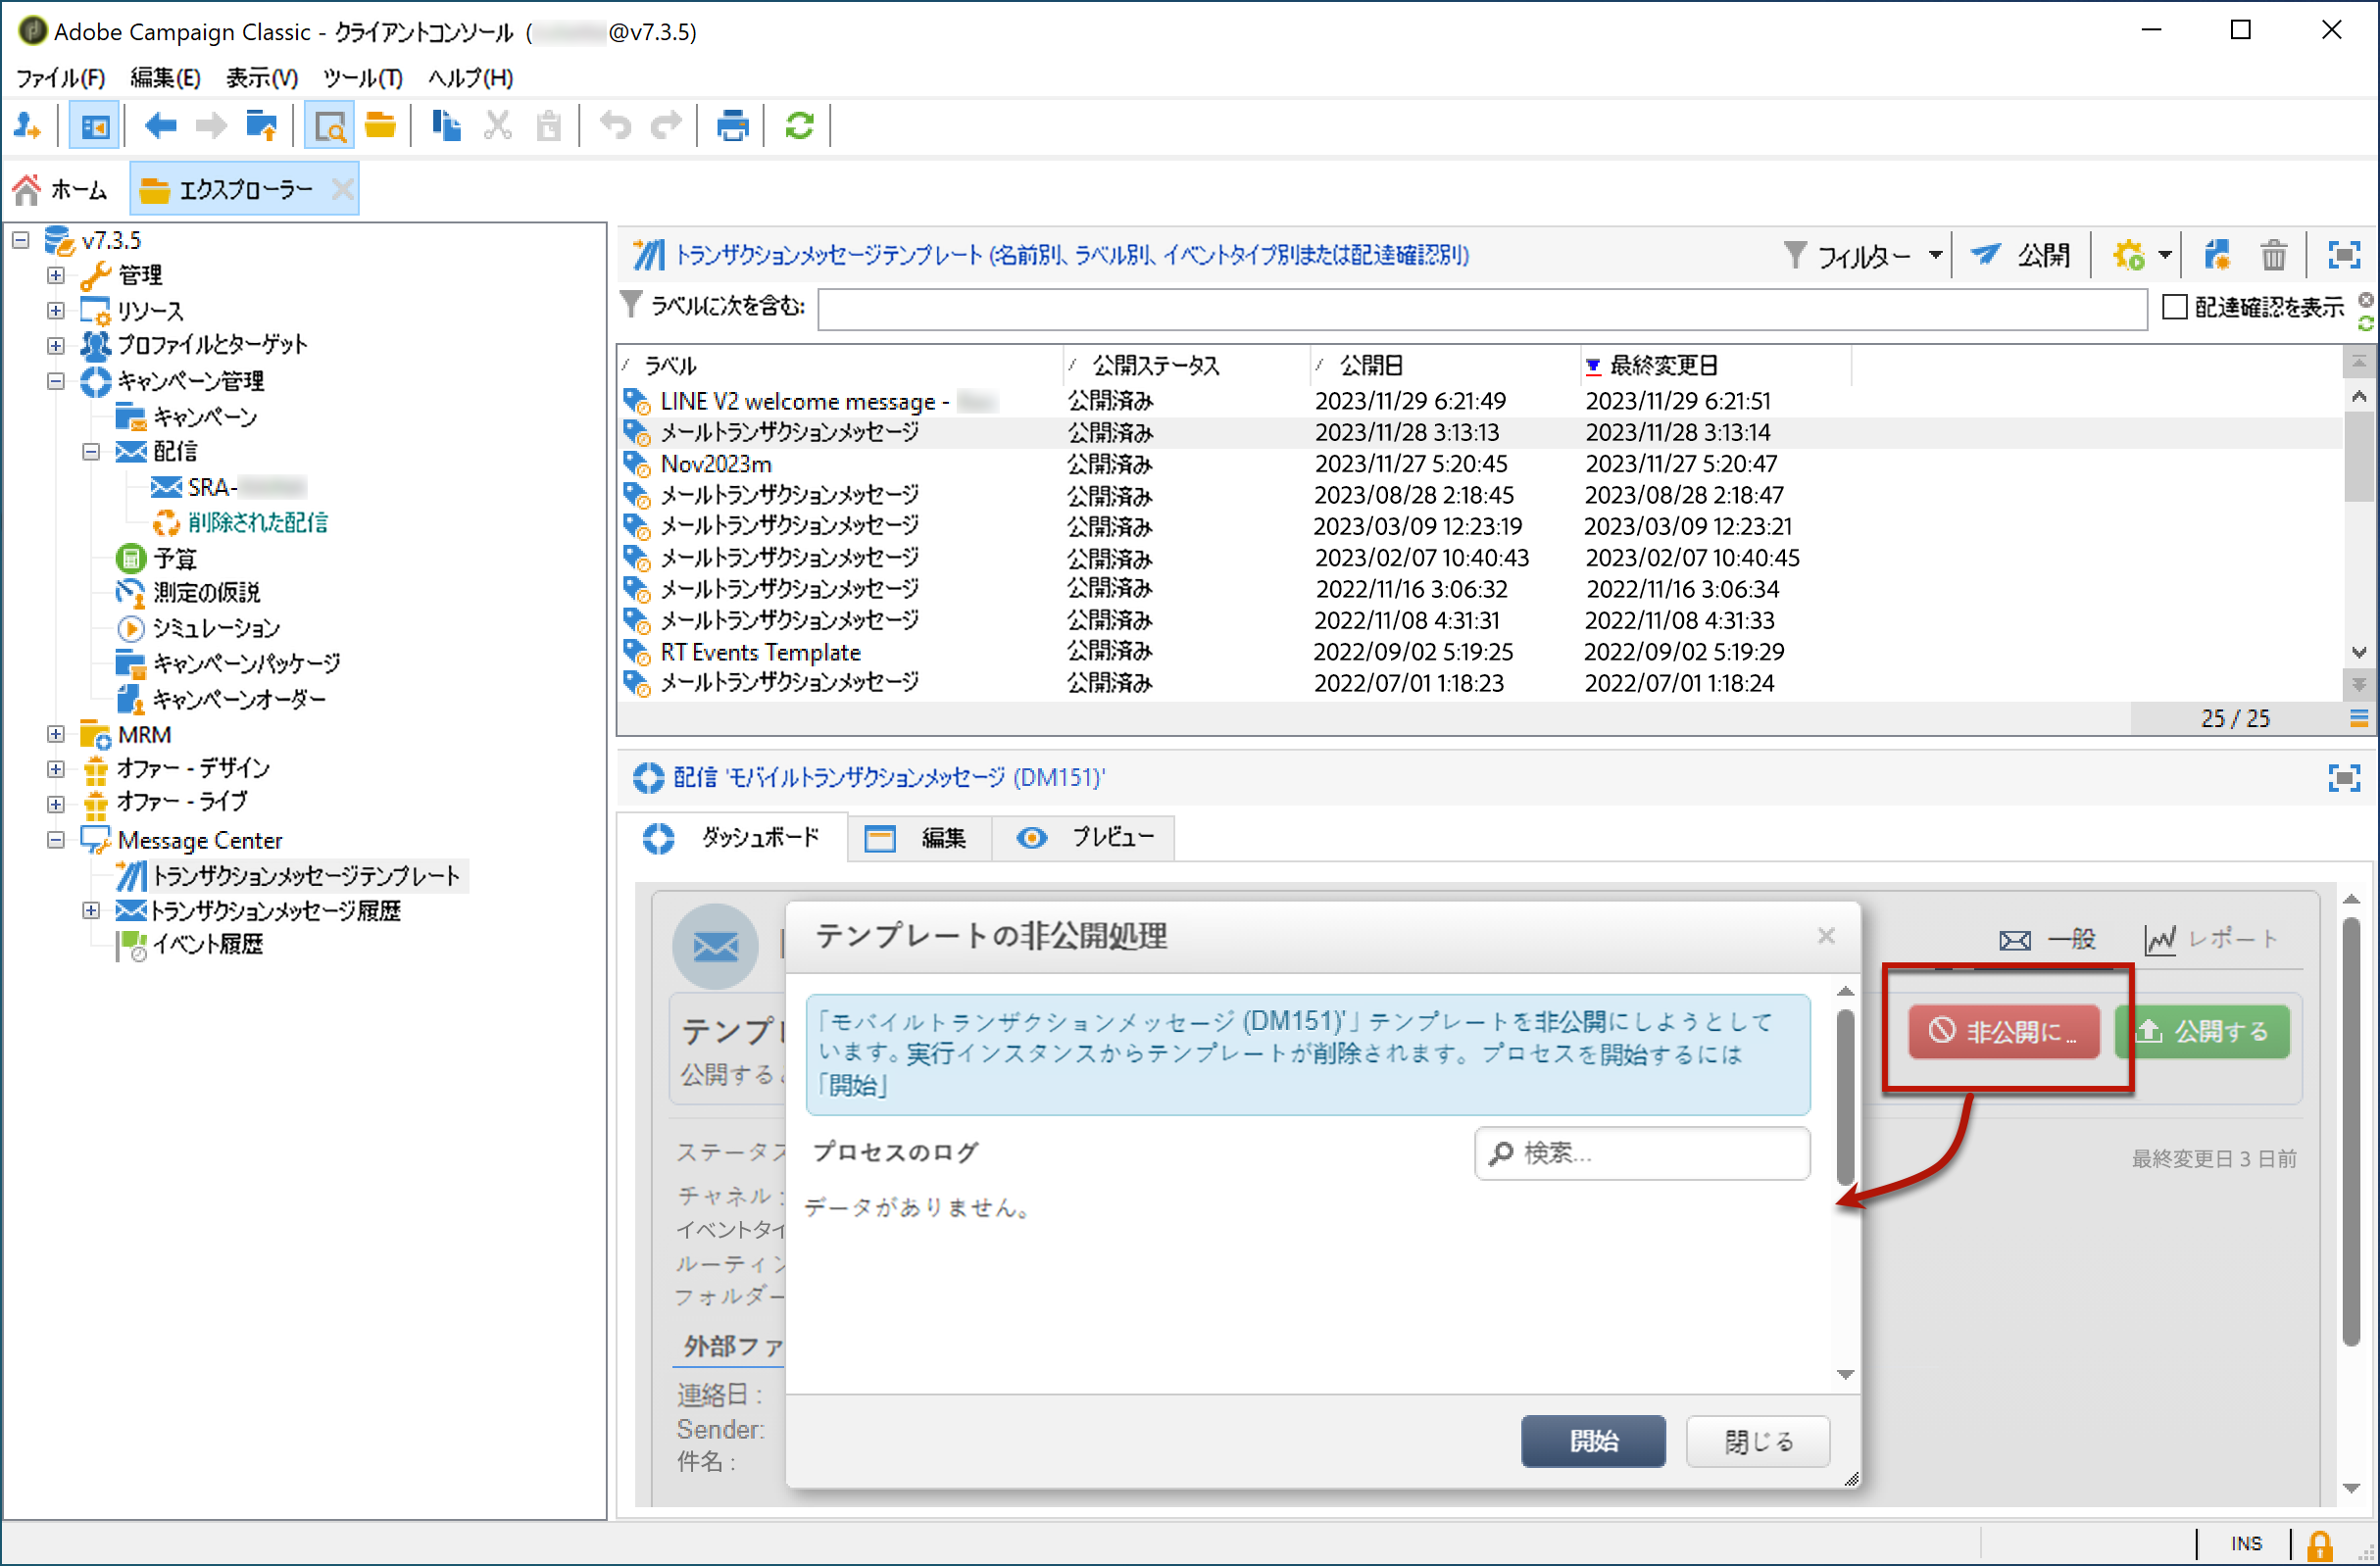
Task: Click the back navigation arrow icon
Action: tap(160, 126)
